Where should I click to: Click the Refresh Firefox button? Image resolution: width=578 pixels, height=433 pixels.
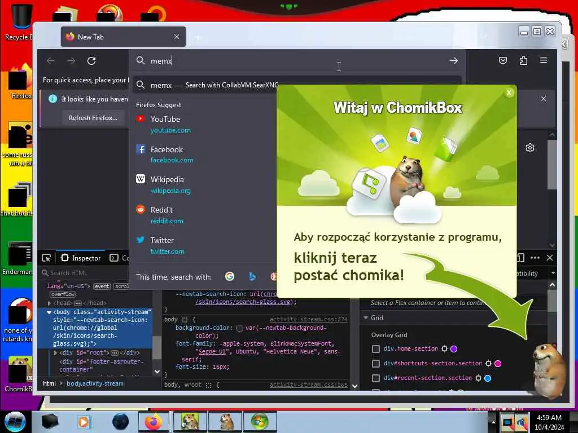click(93, 118)
